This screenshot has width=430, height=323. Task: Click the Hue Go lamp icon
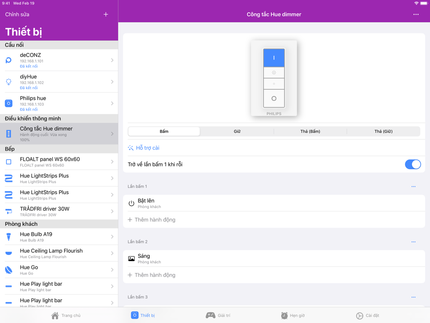[x=9, y=270]
